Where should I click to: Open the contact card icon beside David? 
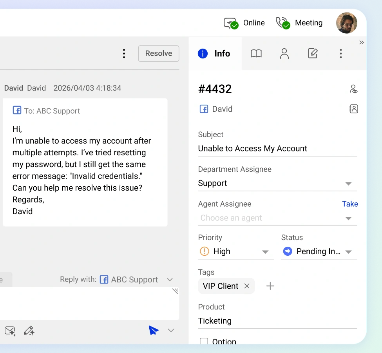(x=353, y=109)
